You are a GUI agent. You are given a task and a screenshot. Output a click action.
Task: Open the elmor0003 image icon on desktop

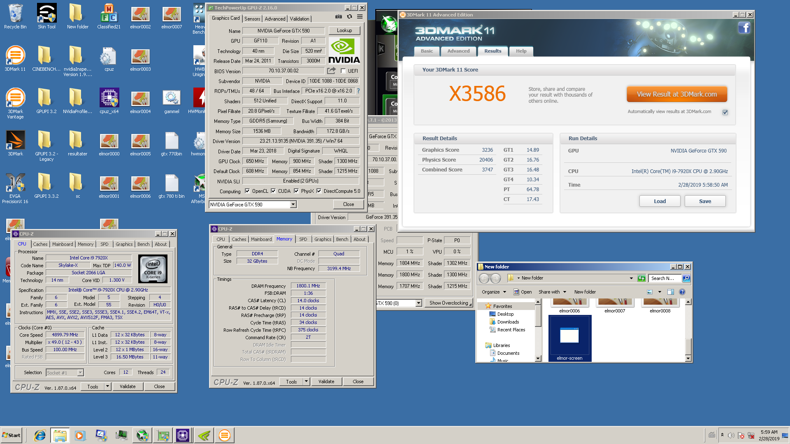140,59
